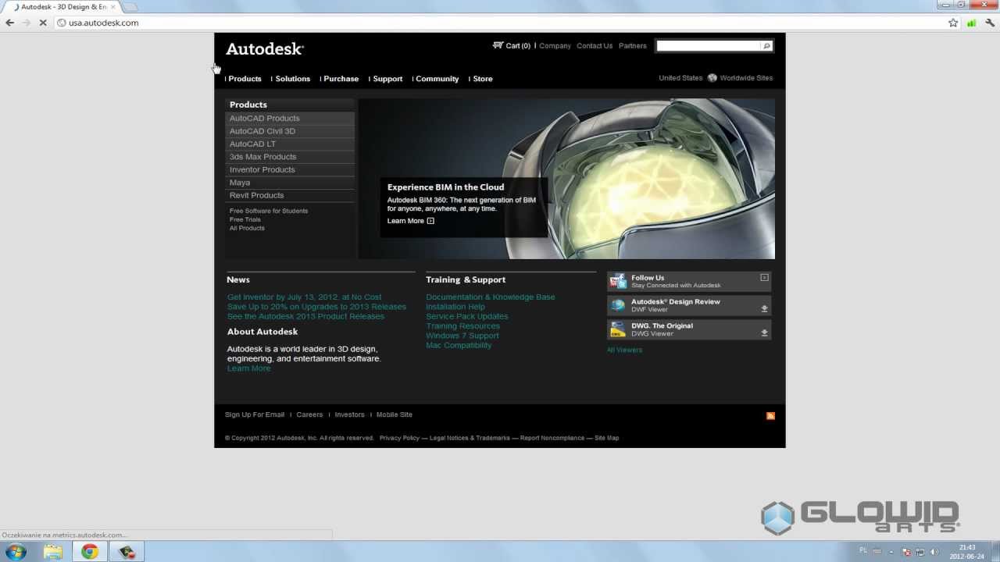Viewport: 1000px width, 562px height.
Task: Download Design Review via arrow icon
Action: tap(764, 309)
